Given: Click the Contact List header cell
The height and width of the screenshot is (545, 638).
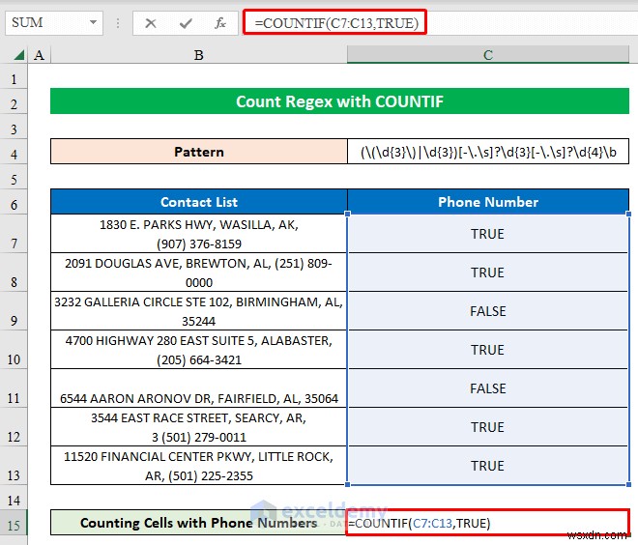Looking at the screenshot, I should click(x=199, y=202).
